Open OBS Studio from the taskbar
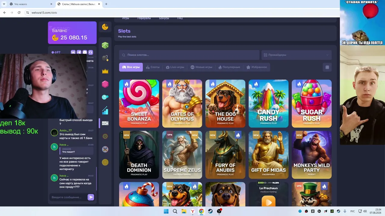Screen dimensions: 385x216 tap(219, 211)
